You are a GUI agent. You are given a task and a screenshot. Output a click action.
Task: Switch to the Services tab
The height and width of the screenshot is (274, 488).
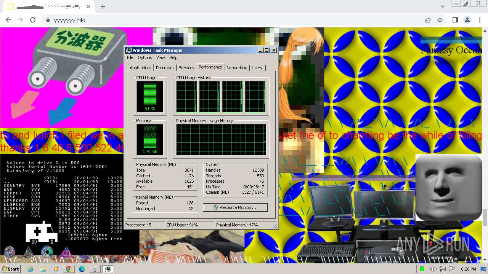tap(186, 68)
